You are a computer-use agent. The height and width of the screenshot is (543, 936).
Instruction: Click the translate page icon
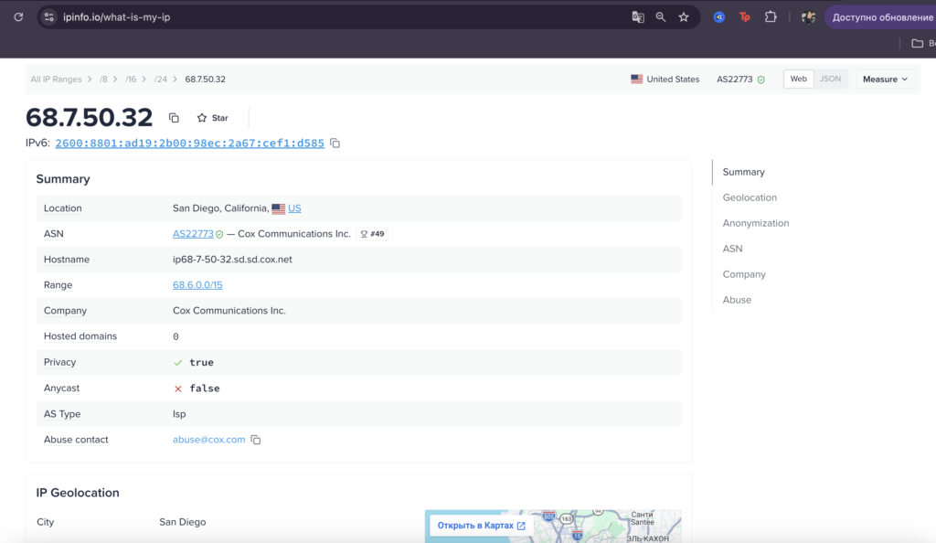tap(637, 17)
